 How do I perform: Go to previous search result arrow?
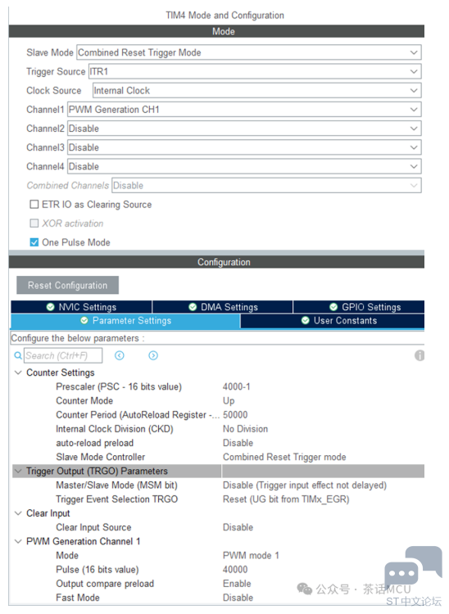(120, 355)
